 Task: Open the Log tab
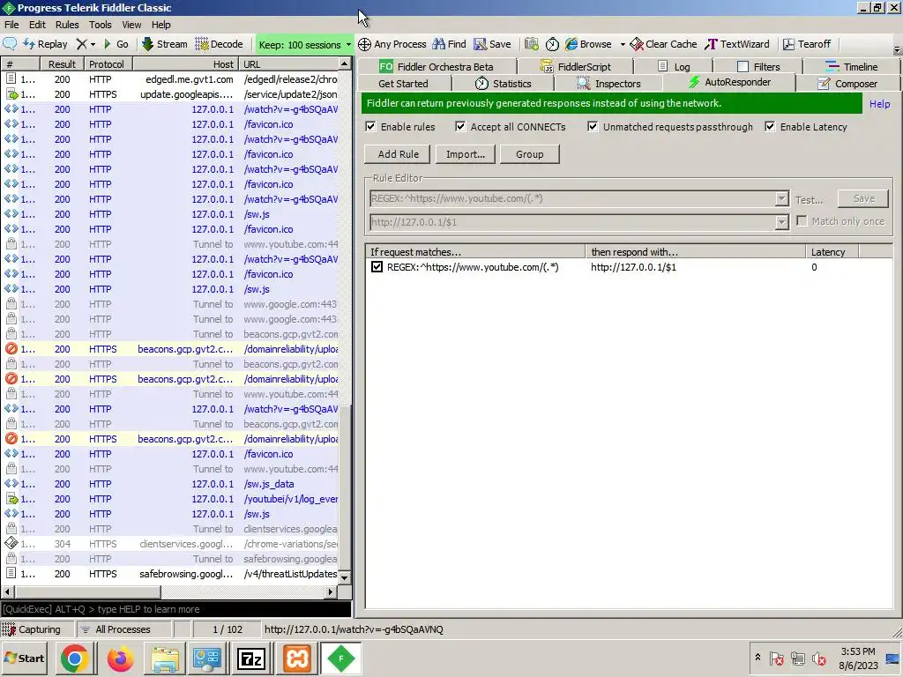(674, 67)
